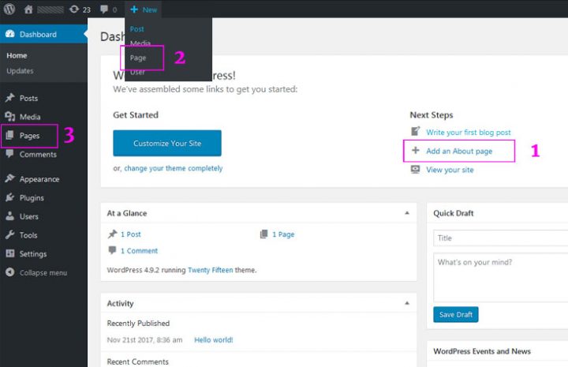Open Updates submenu under Dashboard

click(x=20, y=71)
